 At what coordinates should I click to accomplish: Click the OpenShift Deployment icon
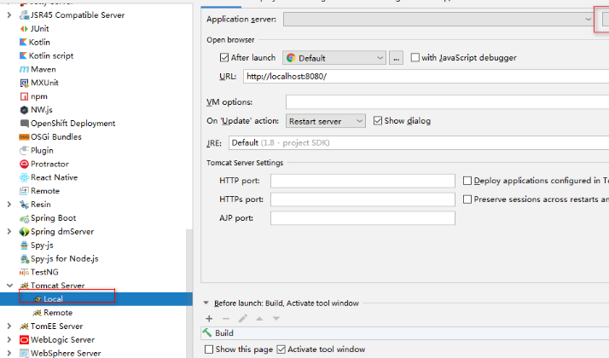click(x=24, y=124)
